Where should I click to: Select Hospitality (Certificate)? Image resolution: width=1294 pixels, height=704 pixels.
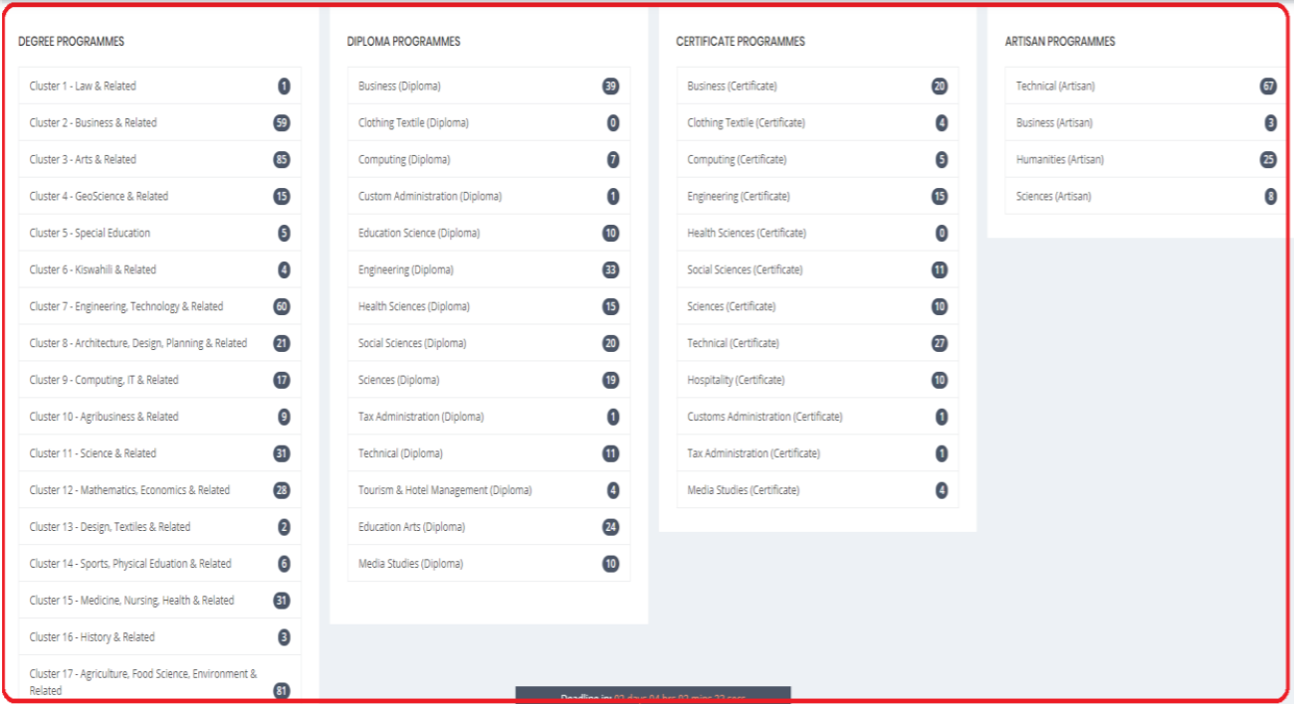point(736,380)
